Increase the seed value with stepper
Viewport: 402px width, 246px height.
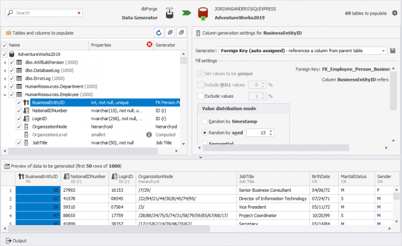pos(271,131)
